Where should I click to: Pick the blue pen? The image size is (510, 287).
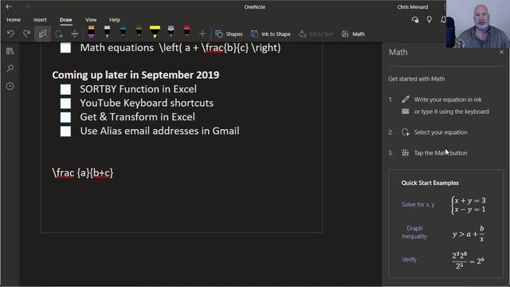(x=123, y=32)
